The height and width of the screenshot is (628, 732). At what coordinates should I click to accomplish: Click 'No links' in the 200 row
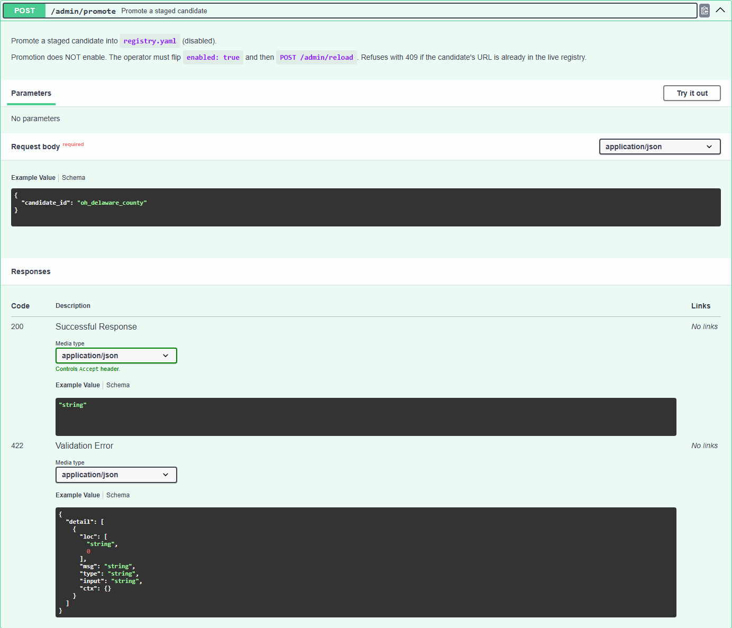tap(704, 326)
